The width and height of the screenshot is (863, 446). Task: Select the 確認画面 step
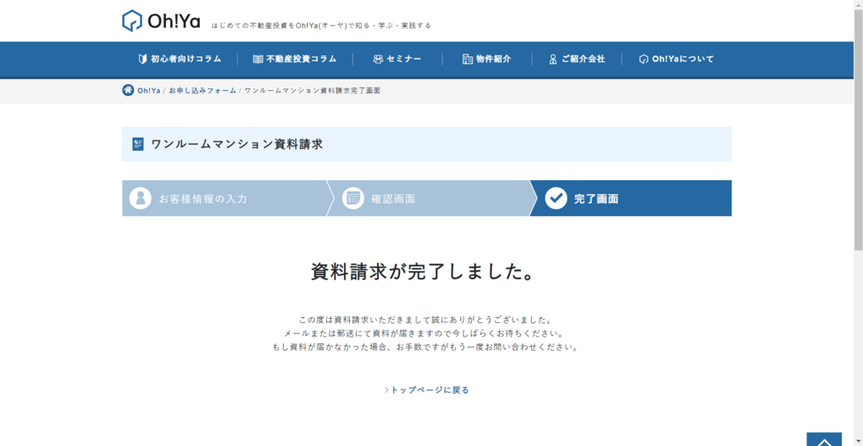click(432, 199)
